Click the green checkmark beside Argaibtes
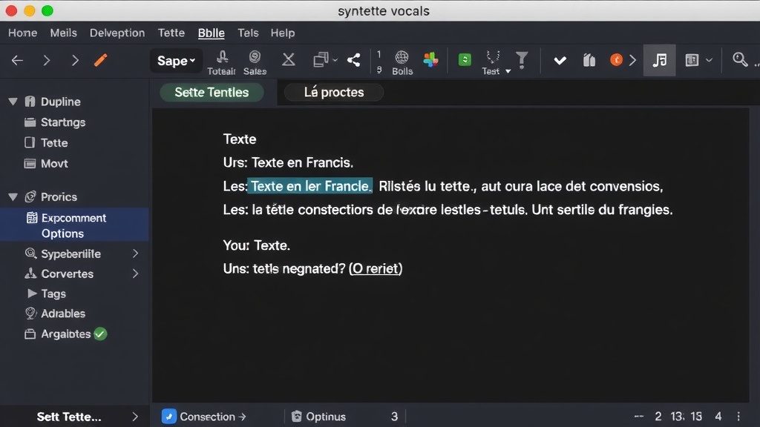Screen dimensions: 760x427 tap(99, 334)
